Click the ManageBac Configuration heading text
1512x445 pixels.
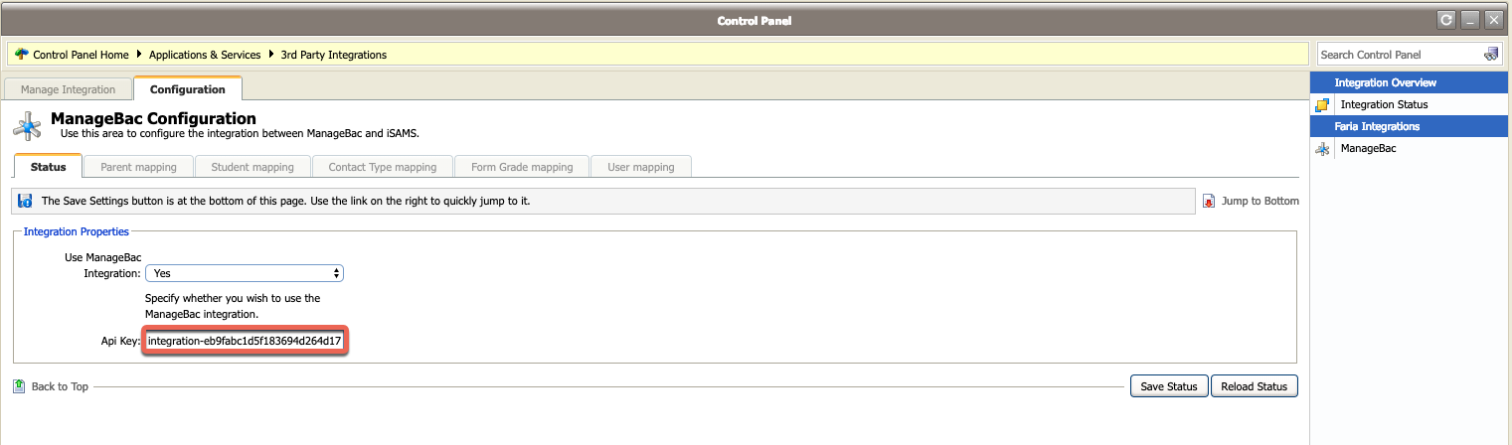[153, 119]
